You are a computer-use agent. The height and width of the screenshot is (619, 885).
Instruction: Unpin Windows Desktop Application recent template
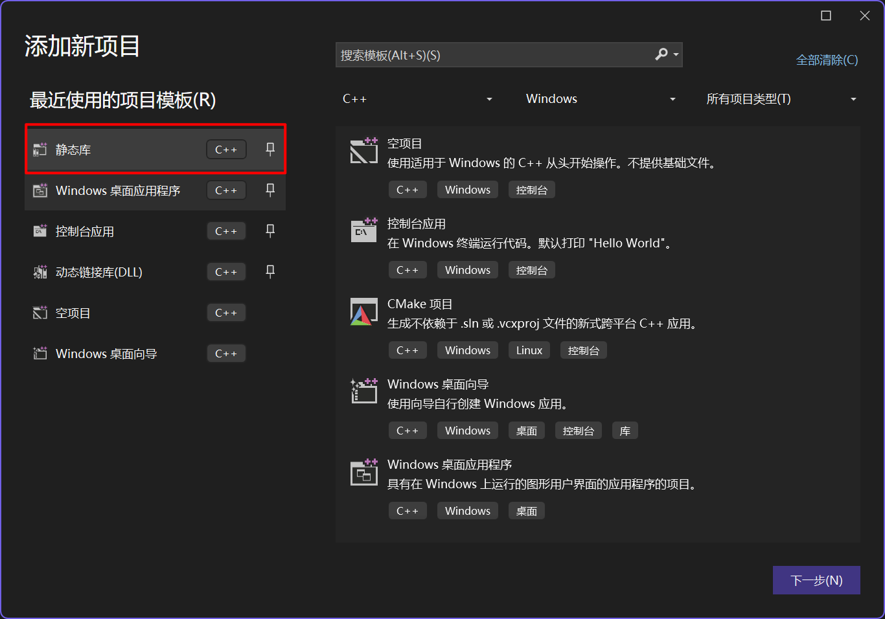tap(270, 190)
